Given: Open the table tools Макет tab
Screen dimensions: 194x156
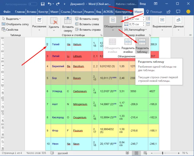Looking at the screenshot, I should pyautogui.click(x=139, y=12).
